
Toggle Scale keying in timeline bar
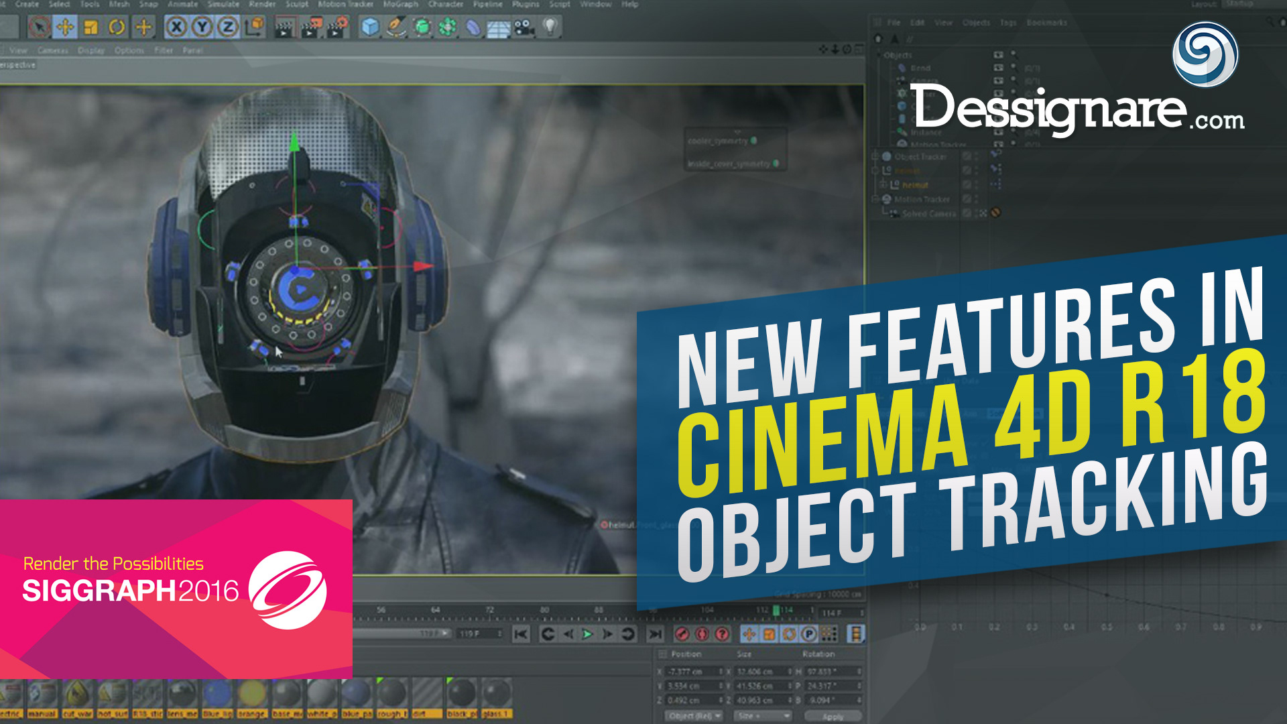(770, 634)
